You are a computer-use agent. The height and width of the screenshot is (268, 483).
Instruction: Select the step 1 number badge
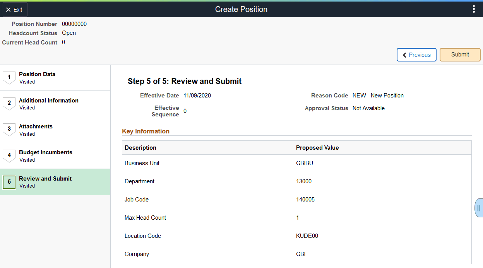[9, 77]
